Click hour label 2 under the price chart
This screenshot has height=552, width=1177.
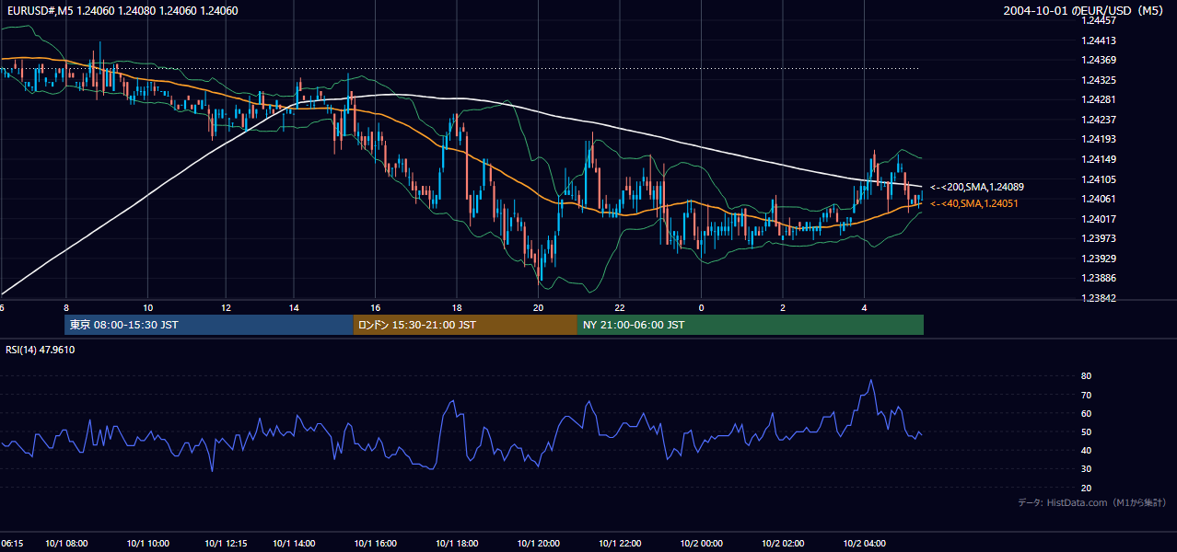coord(783,307)
